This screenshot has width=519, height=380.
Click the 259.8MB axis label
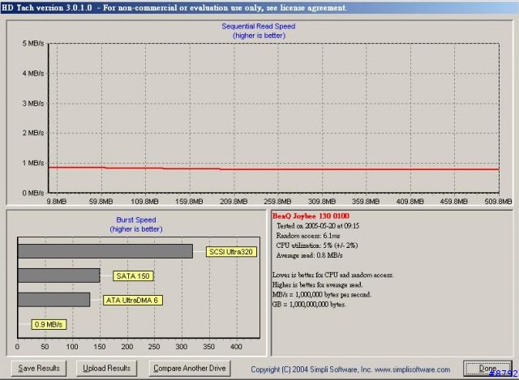point(277,201)
